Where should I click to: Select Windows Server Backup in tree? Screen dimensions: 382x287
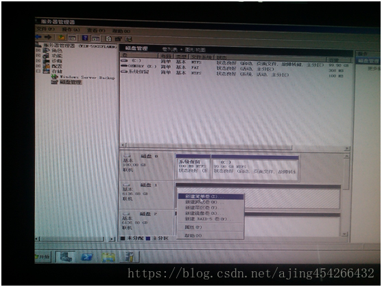click(x=87, y=78)
